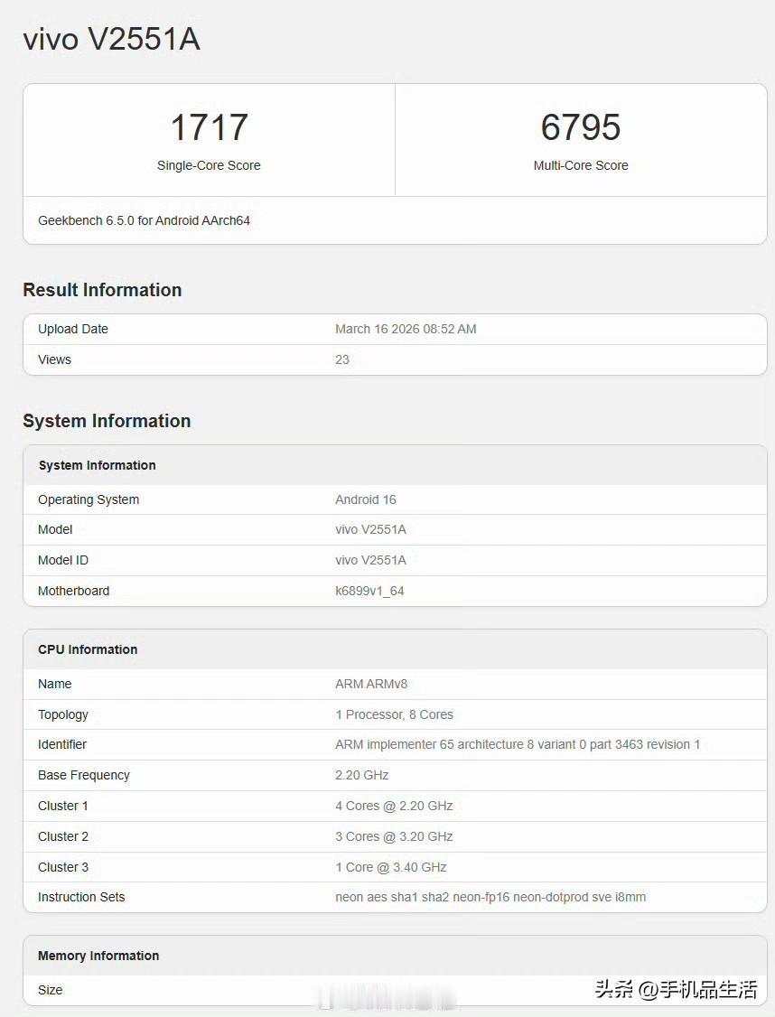The image size is (775, 1017).
Task: Select the multi-core score 6795
Action: 581,127
